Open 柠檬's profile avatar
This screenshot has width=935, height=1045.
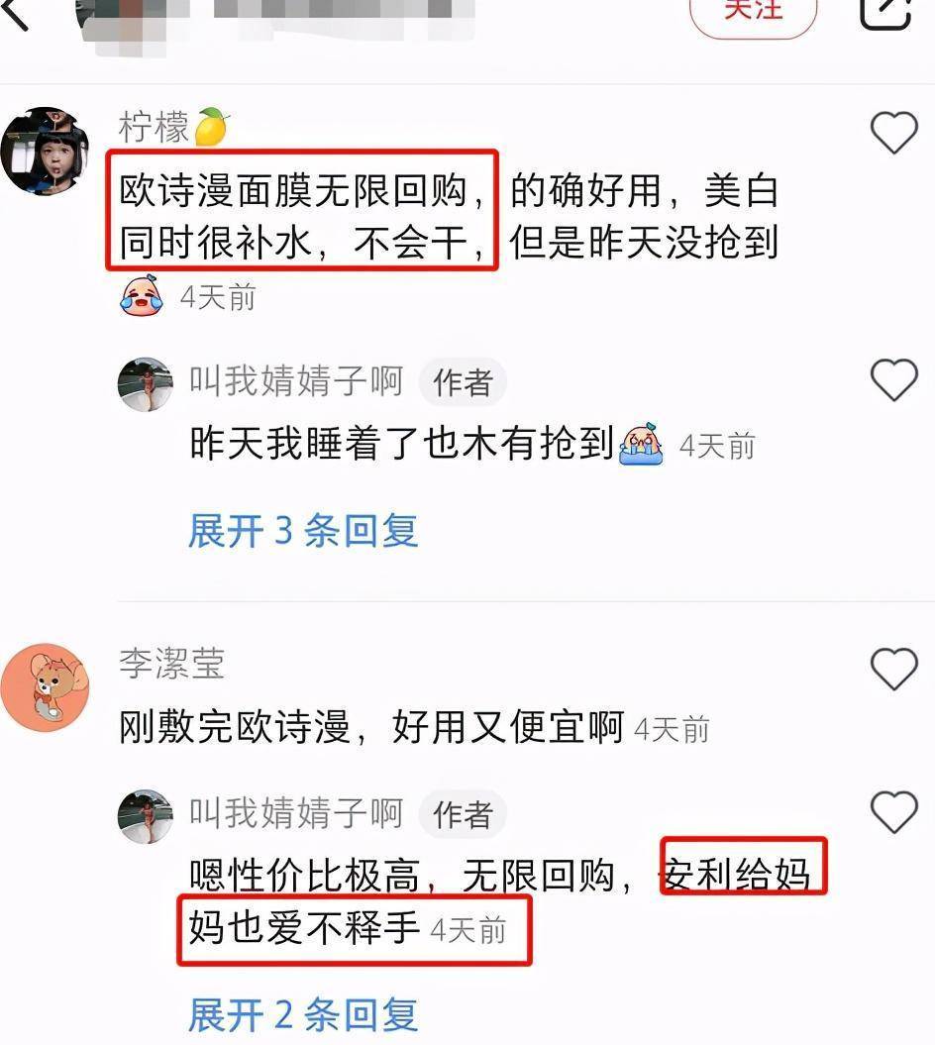pyautogui.click(x=45, y=151)
